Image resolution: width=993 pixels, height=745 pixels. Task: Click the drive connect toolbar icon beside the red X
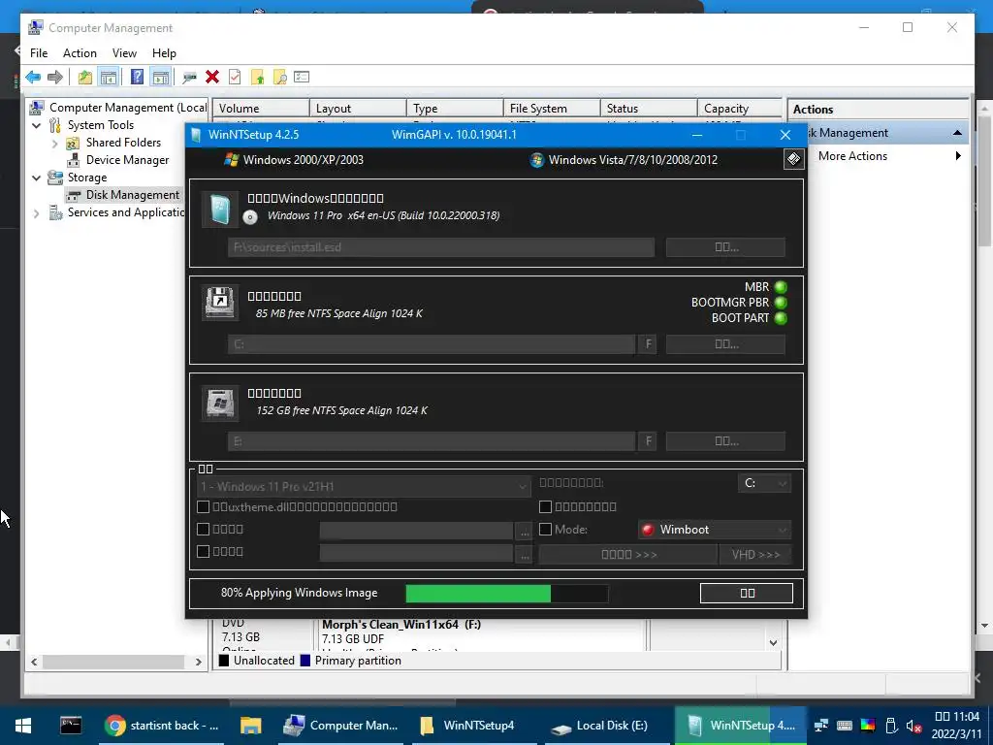coord(189,78)
